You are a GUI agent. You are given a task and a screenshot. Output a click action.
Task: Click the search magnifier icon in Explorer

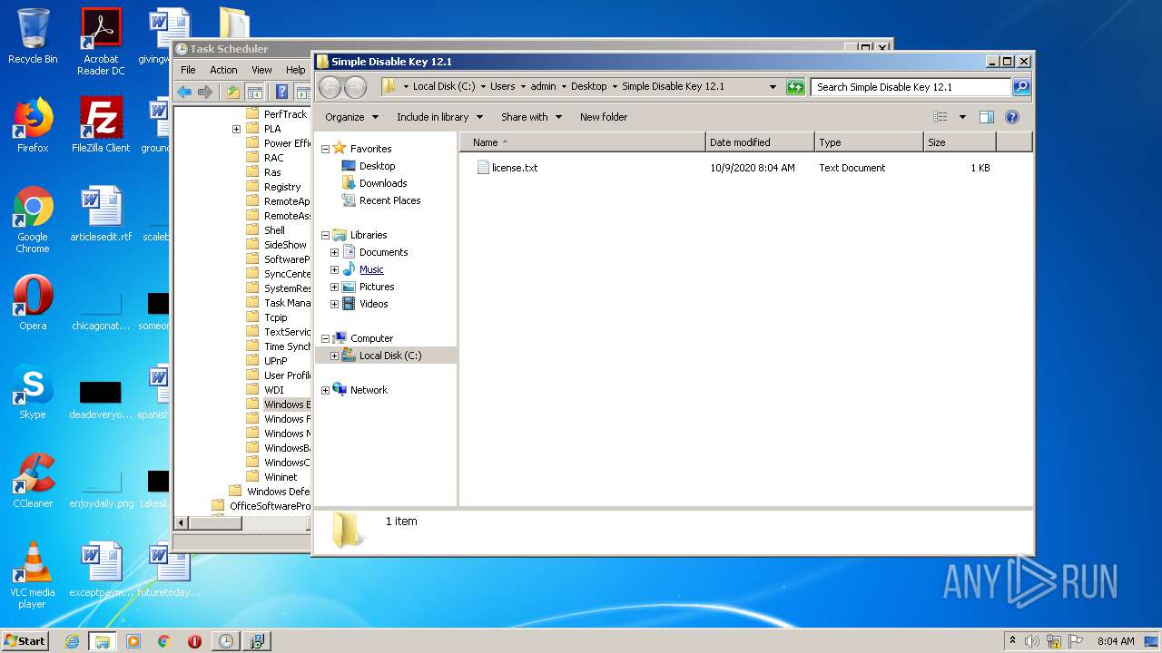[1020, 87]
